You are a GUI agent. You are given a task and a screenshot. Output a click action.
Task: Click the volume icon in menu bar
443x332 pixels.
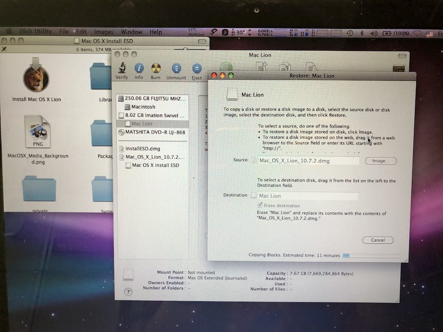373,32
